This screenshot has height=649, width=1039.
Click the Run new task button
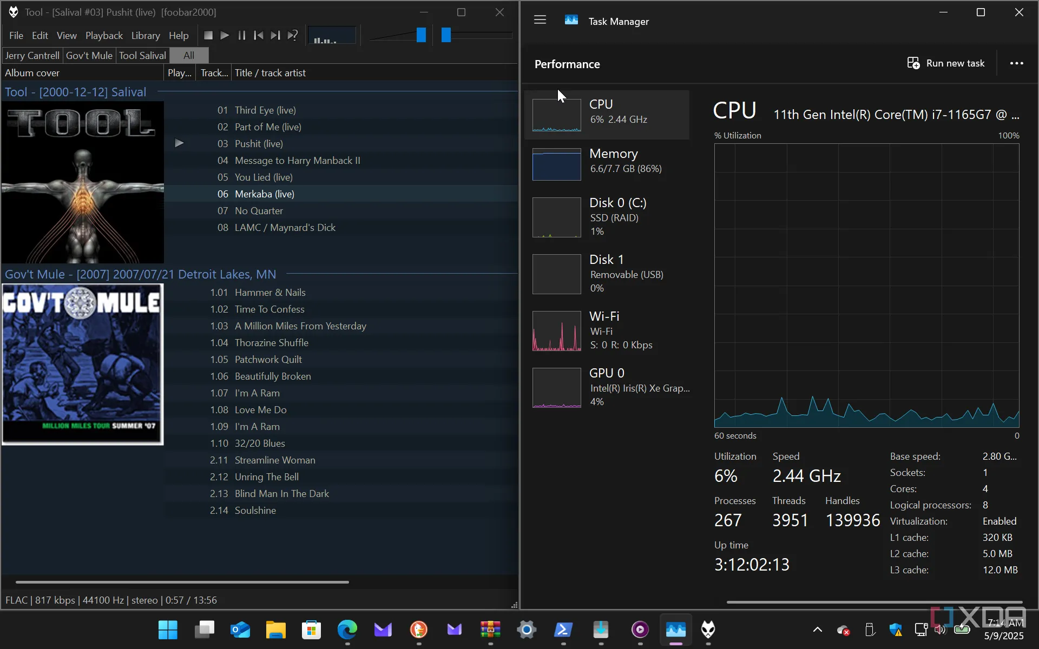click(x=945, y=63)
